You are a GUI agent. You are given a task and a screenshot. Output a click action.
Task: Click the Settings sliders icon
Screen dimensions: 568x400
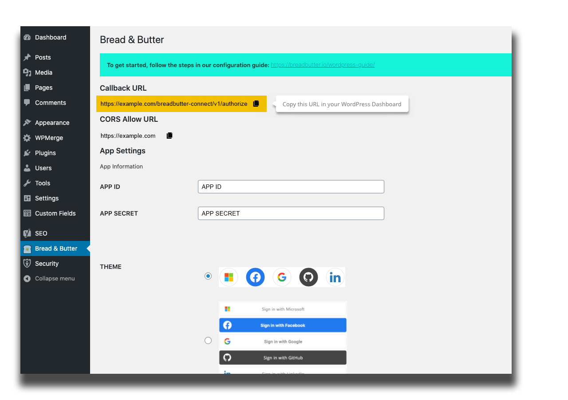pos(27,198)
